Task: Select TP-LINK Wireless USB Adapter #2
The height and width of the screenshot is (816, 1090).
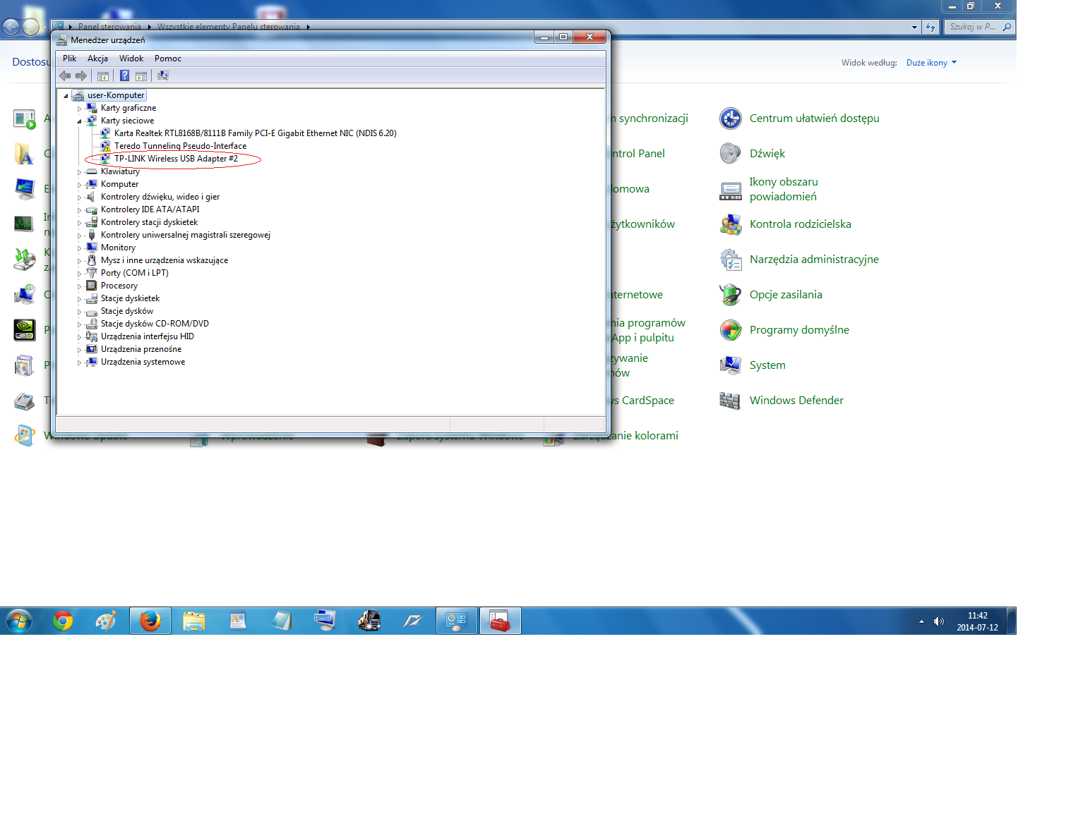Action: [176, 159]
